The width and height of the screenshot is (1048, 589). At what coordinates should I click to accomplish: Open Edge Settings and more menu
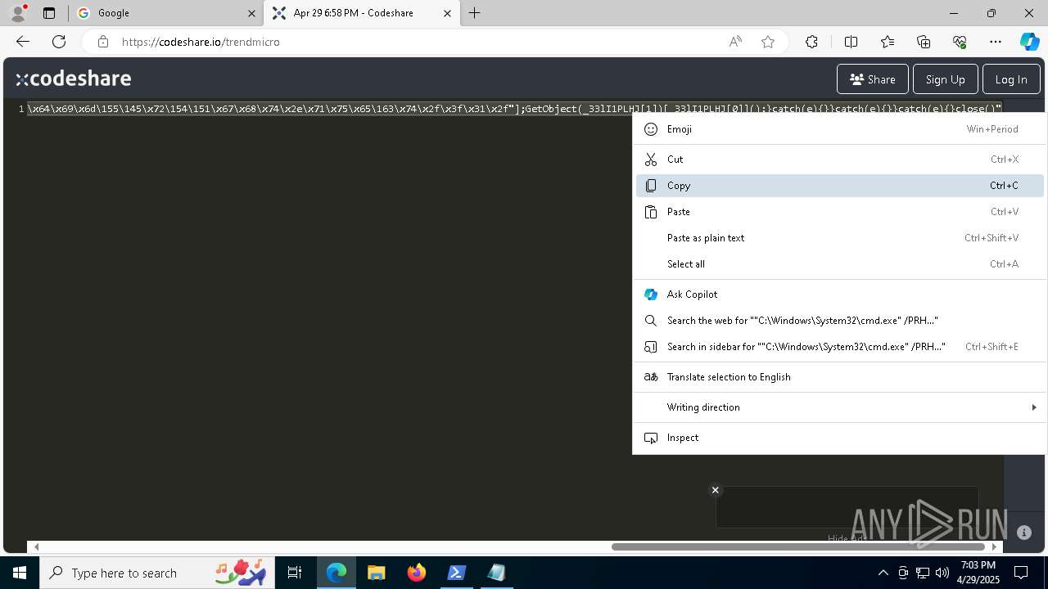996,42
